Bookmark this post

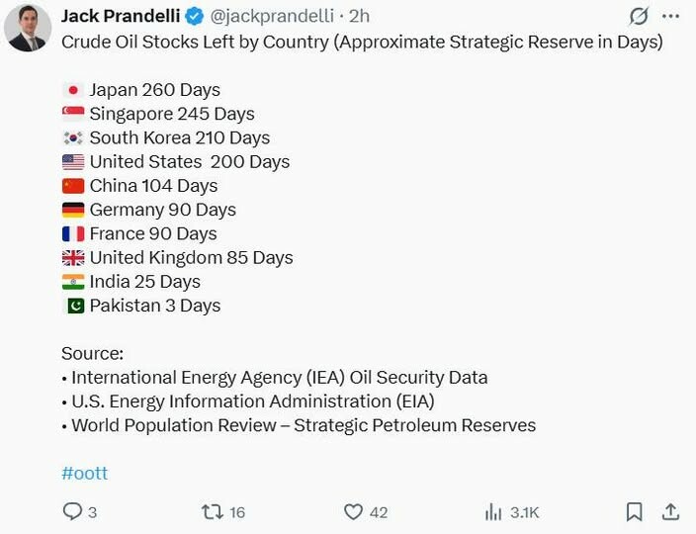pyautogui.click(x=634, y=511)
